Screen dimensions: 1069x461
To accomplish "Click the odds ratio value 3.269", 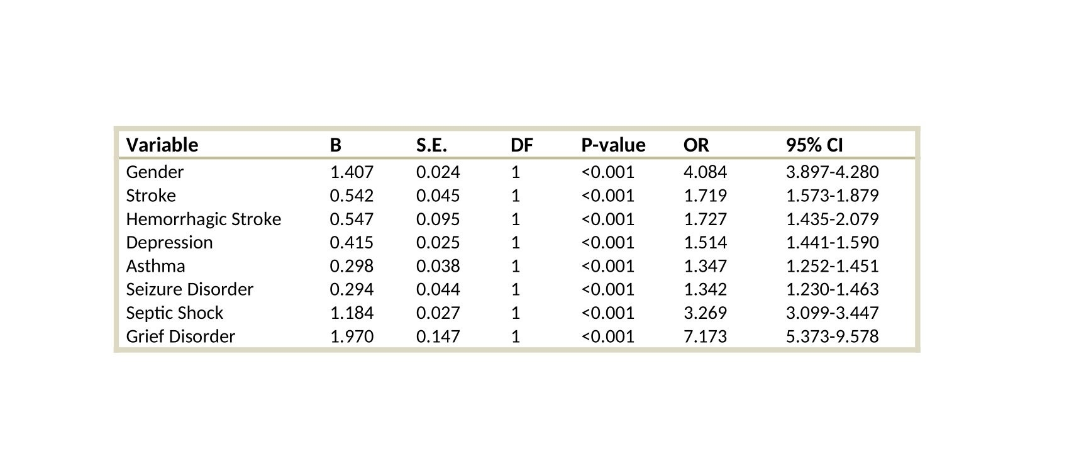I will pos(705,313).
